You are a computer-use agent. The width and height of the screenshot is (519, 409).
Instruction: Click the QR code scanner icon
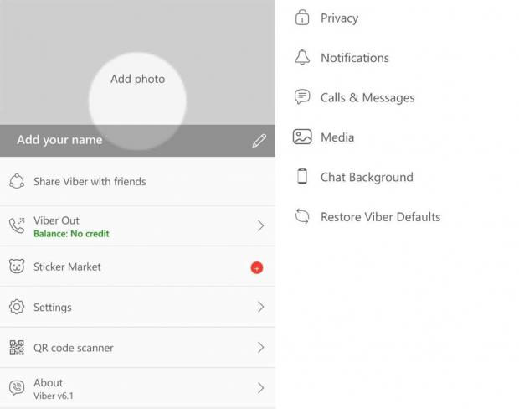pyautogui.click(x=17, y=348)
